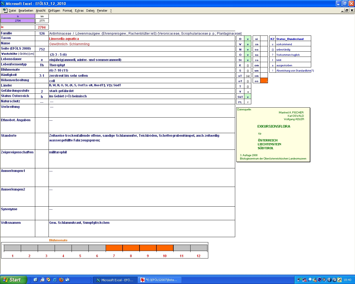Screen dimensions: 355x284
Task: Click the orange bar for month 10
Action: 165,248
